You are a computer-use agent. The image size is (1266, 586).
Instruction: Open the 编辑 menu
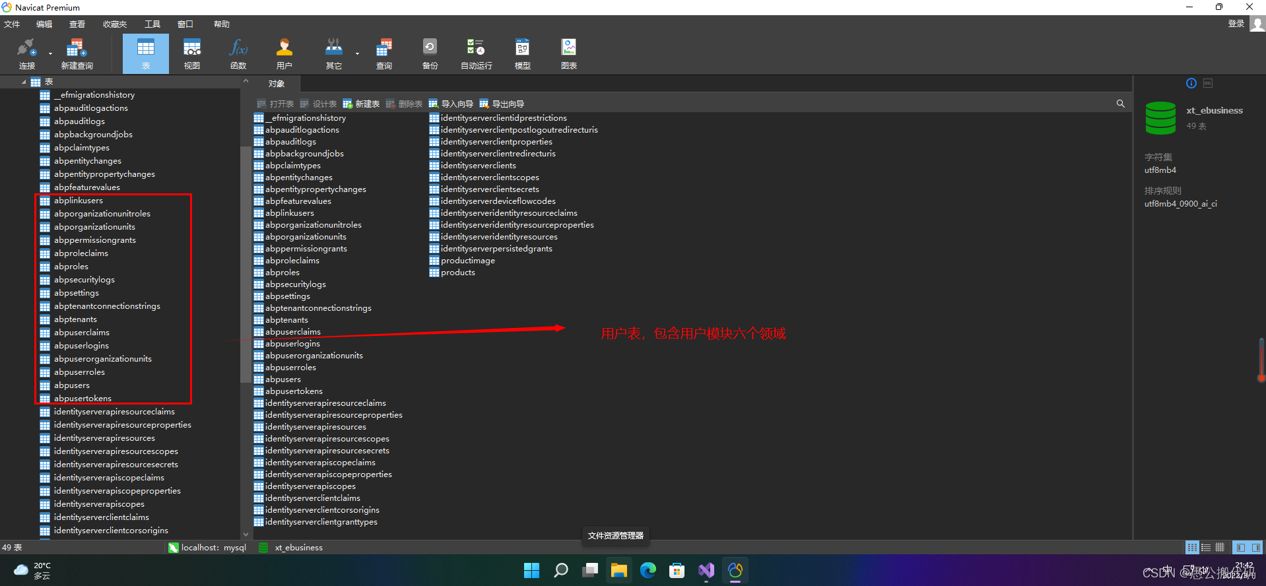tap(44, 24)
